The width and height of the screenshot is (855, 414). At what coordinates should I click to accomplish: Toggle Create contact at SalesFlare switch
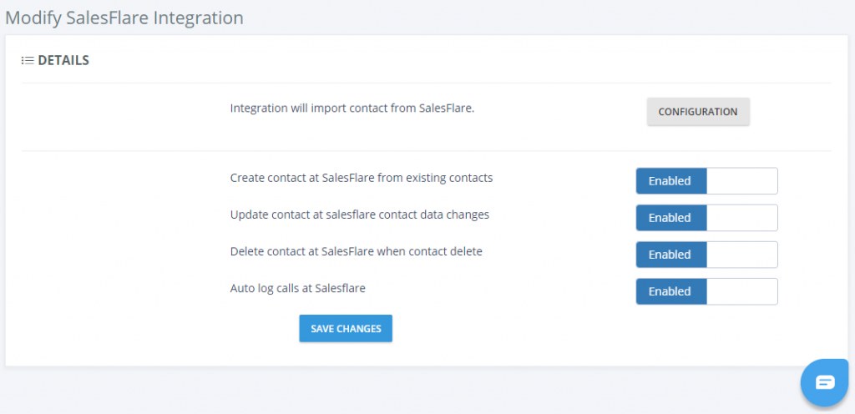[706, 181]
